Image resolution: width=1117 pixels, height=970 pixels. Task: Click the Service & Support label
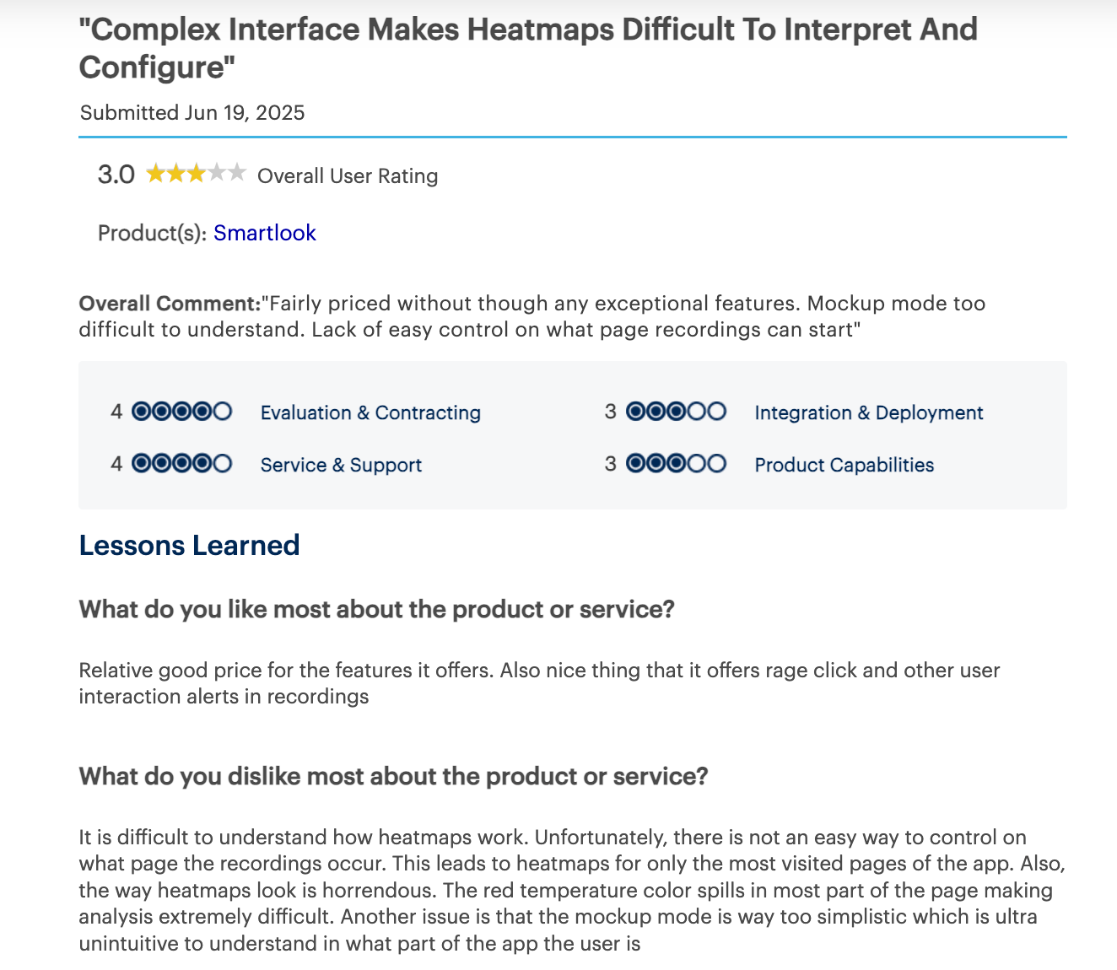click(341, 465)
